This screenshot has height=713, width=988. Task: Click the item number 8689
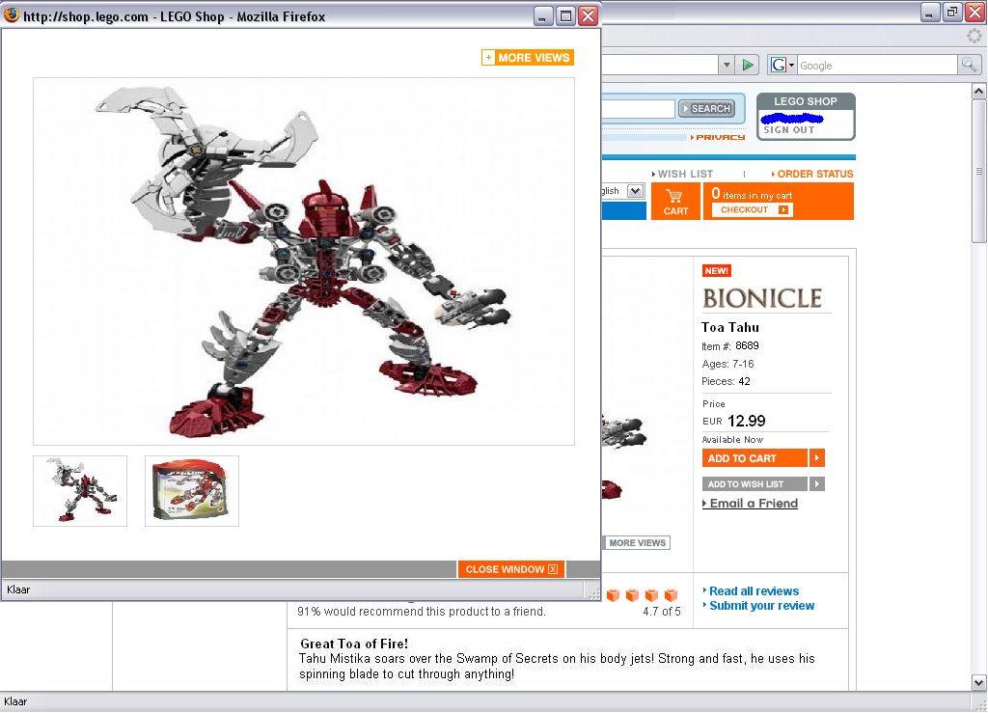[747, 345]
